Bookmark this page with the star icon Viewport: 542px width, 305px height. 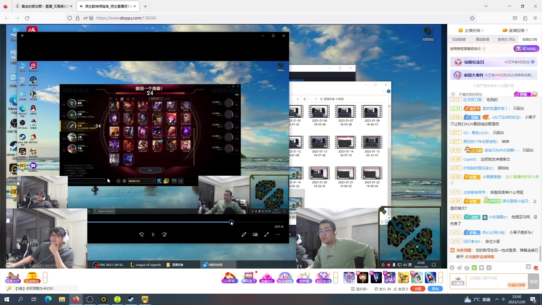coord(472,18)
